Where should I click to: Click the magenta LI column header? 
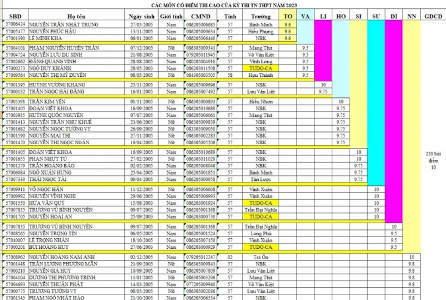pos(323,17)
